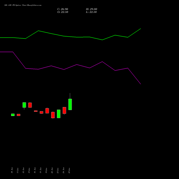The height and width of the screenshot is (179, 179).
Task: Click upper wick of the last green candle
Action: point(70,96)
